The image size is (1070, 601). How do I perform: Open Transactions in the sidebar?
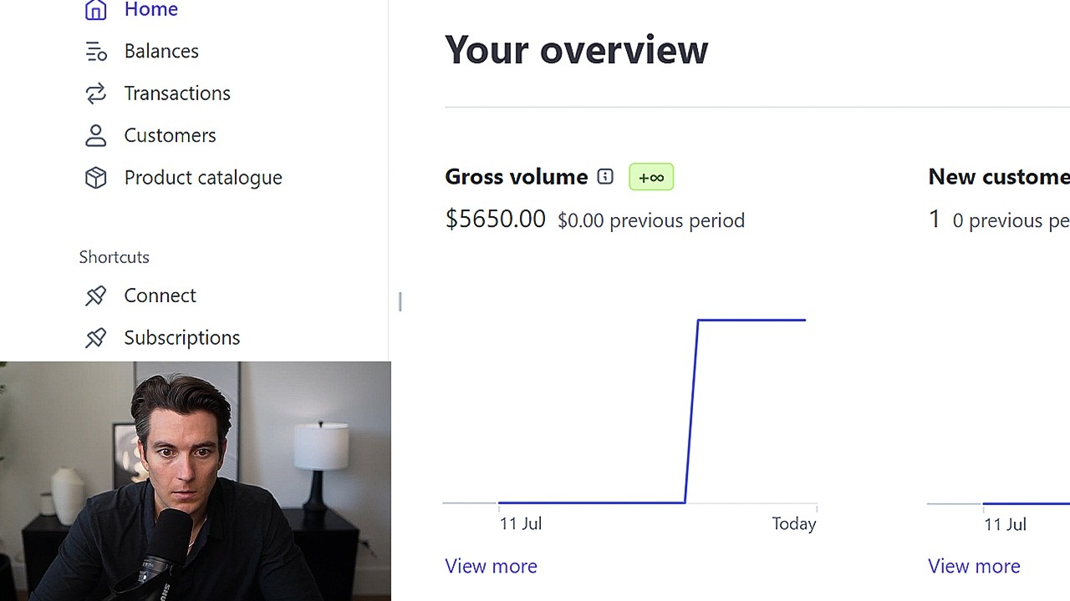coord(177,93)
